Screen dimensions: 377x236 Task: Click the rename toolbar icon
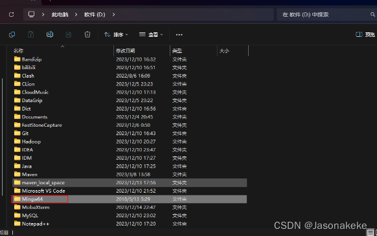[50, 34]
